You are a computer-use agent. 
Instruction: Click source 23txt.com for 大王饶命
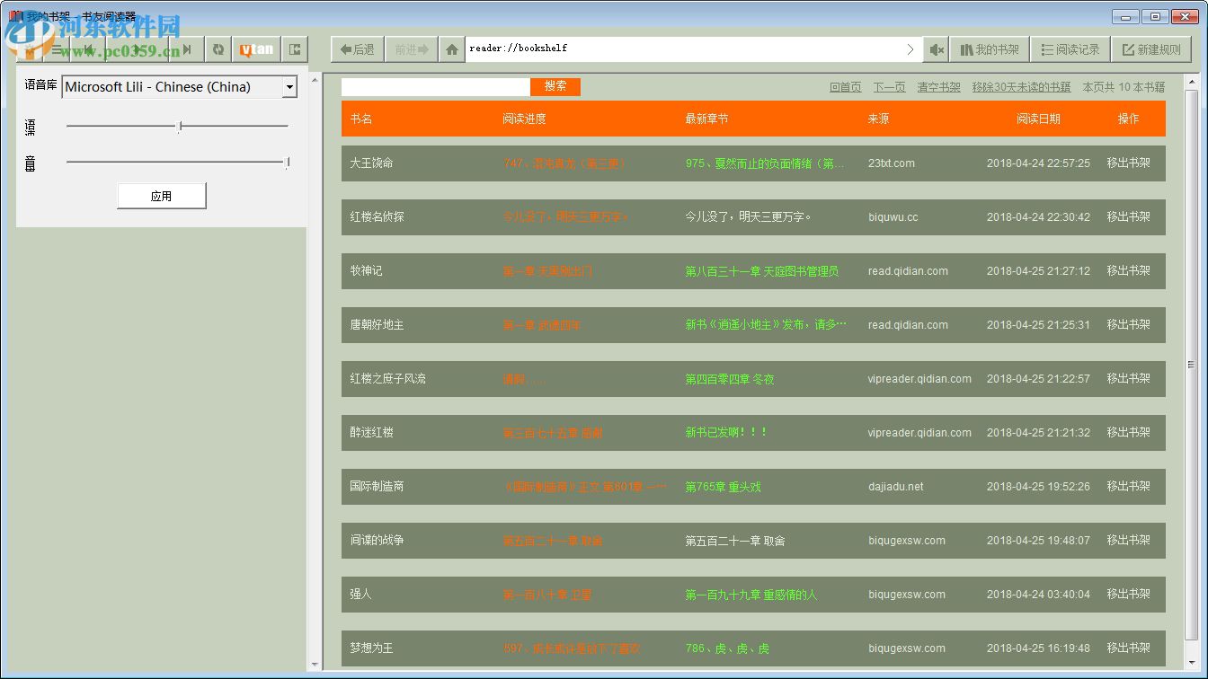(892, 163)
